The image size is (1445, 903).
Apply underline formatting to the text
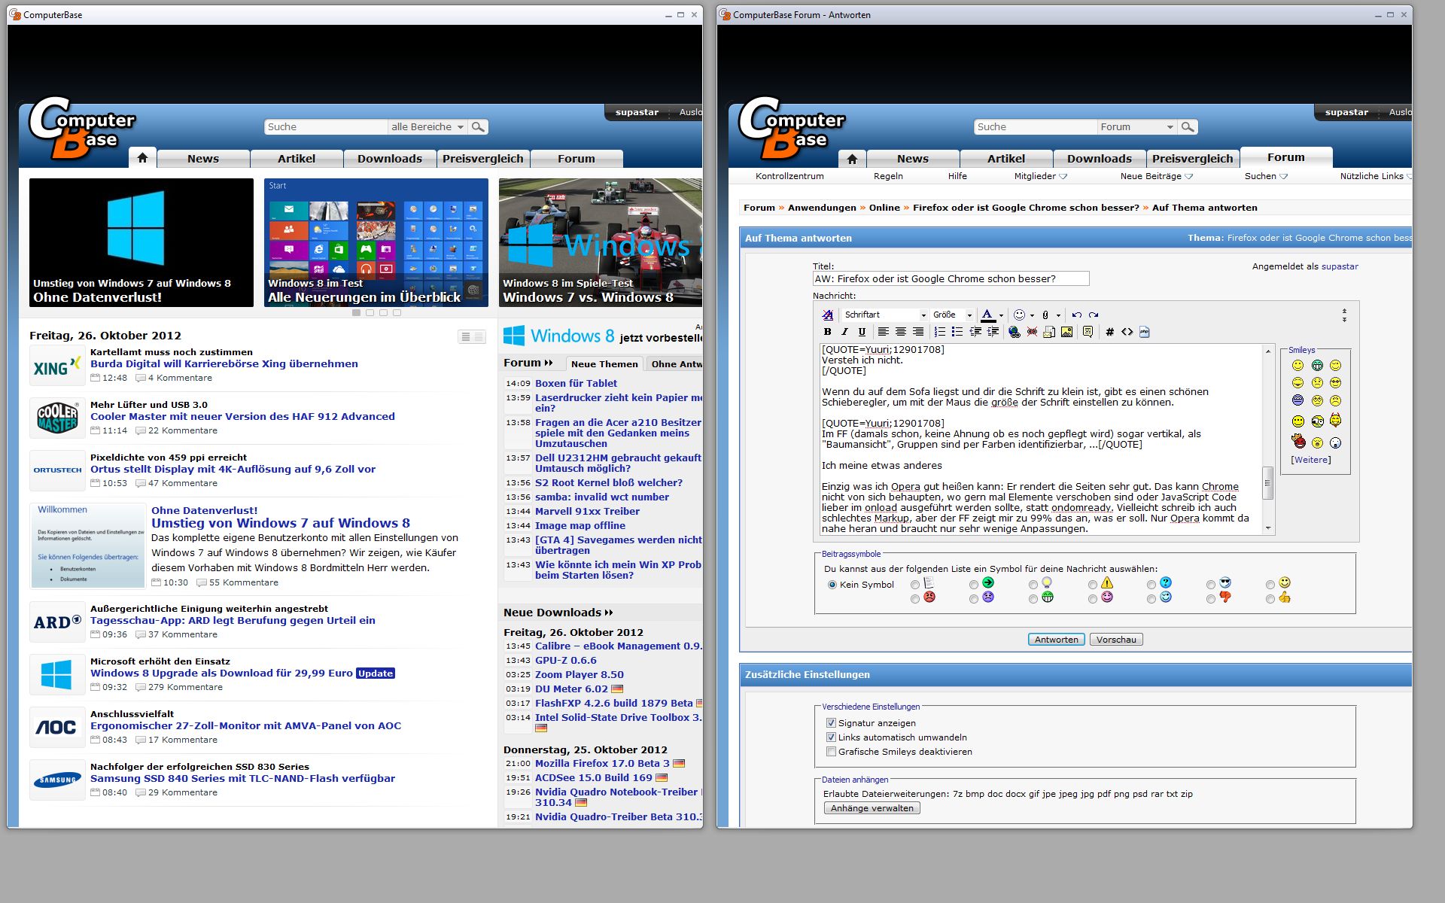click(862, 332)
